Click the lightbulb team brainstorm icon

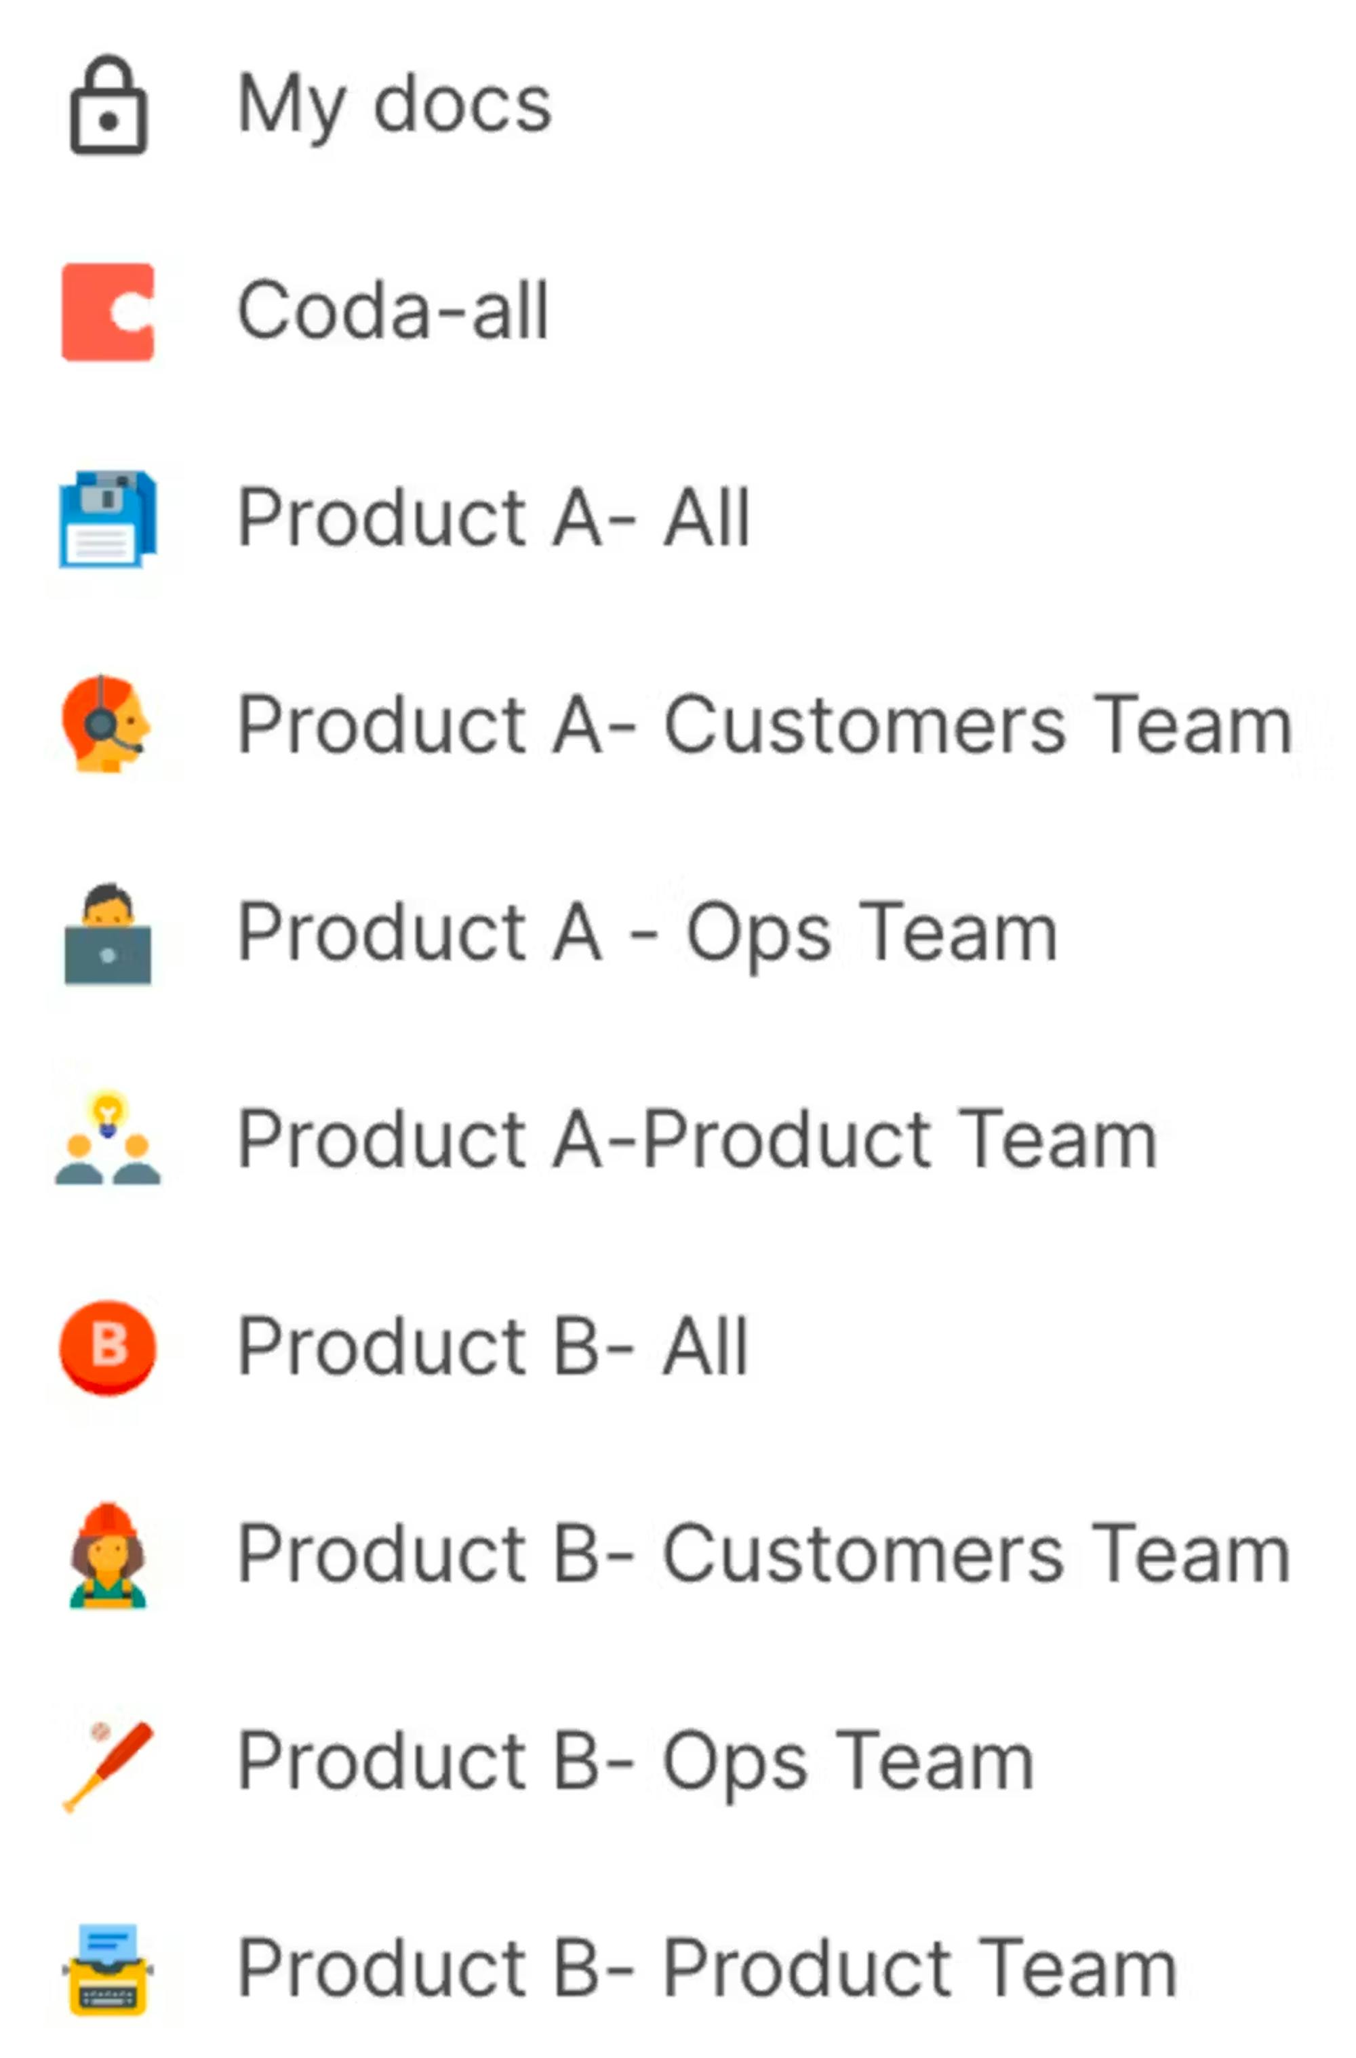[x=108, y=1137]
